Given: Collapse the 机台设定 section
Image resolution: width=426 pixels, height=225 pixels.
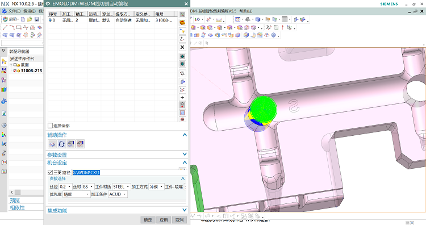Looking at the screenshot, I should click(185, 163).
